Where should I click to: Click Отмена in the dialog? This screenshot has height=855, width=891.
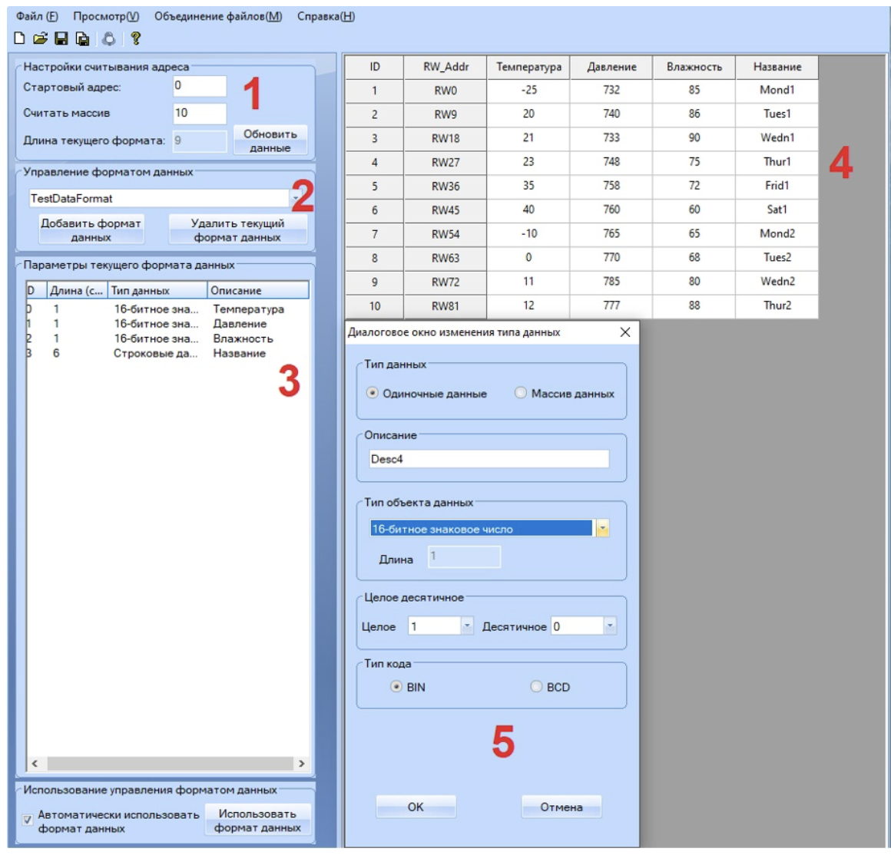(x=561, y=807)
